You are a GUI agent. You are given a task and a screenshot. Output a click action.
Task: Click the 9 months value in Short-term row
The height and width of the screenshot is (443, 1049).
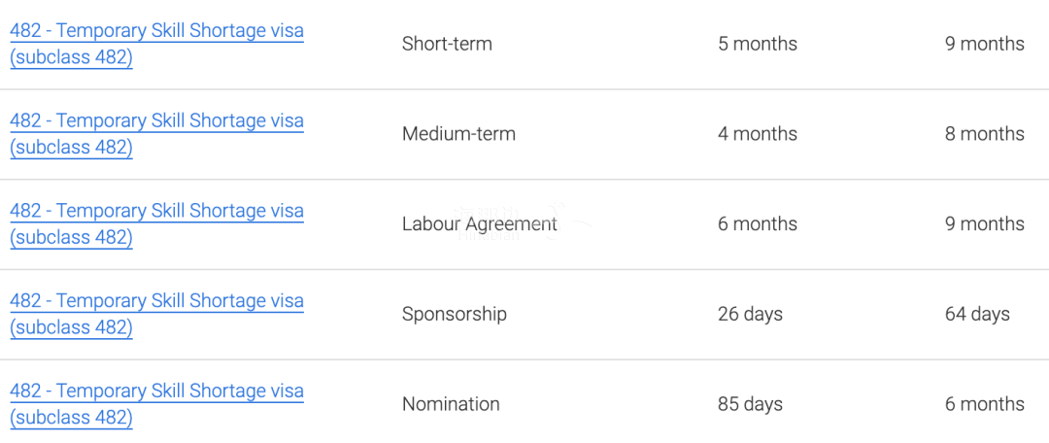(x=985, y=44)
